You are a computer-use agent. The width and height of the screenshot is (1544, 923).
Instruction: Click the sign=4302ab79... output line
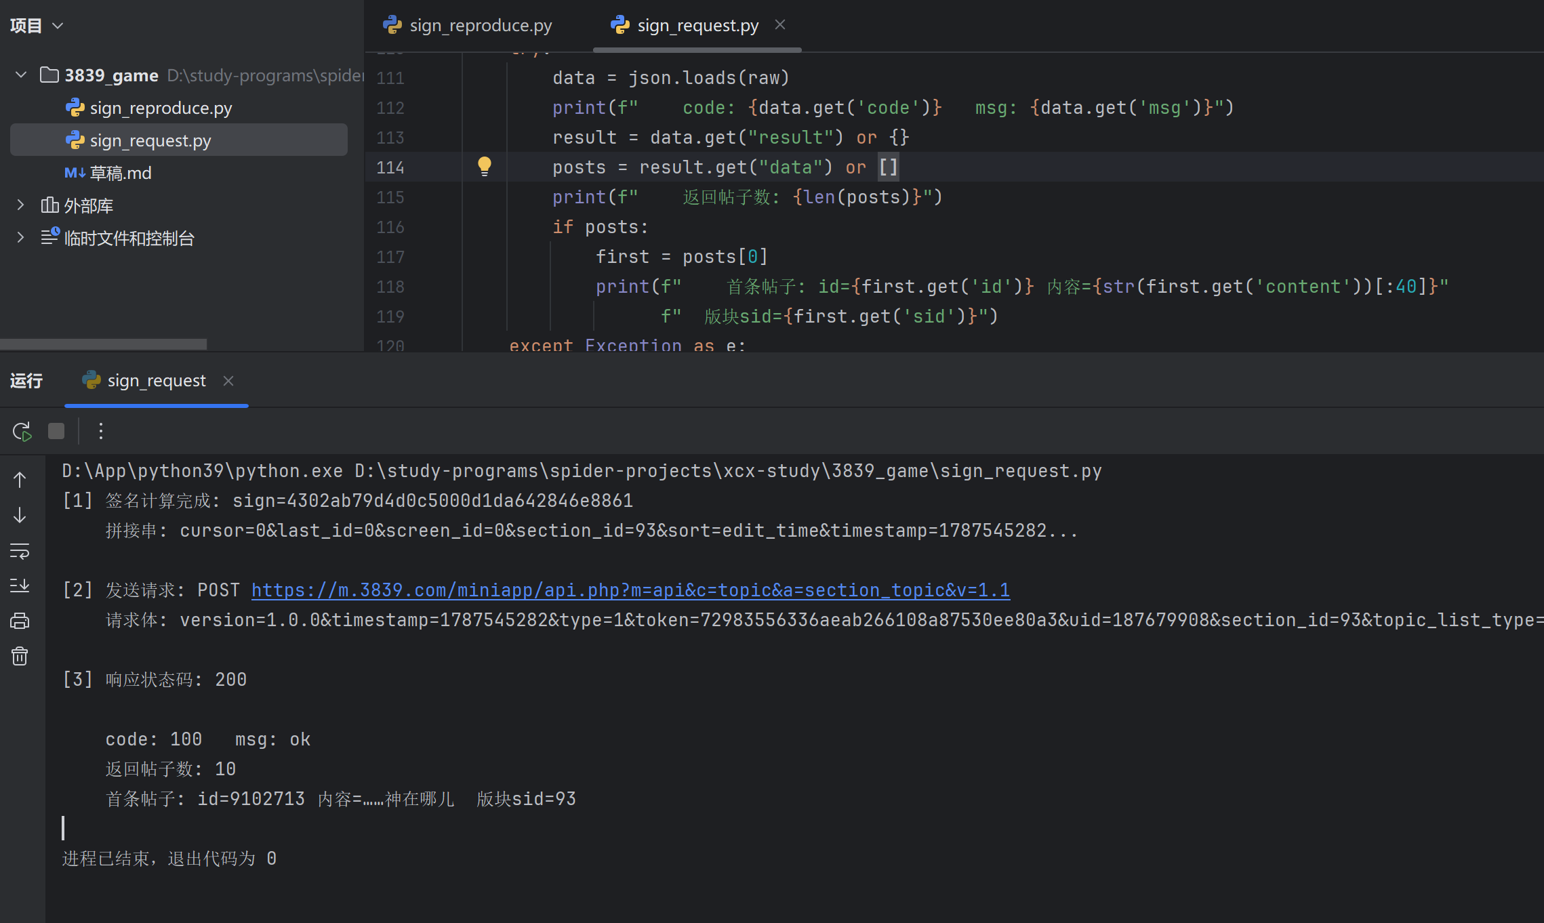[x=348, y=500]
